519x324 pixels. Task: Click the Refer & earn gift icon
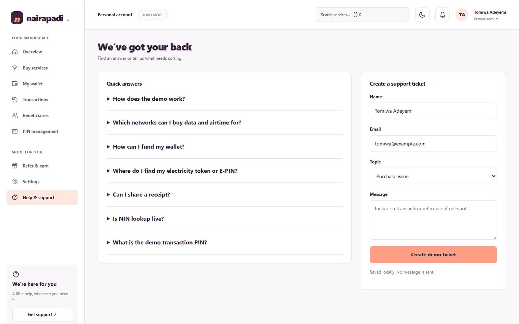pyautogui.click(x=15, y=166)
